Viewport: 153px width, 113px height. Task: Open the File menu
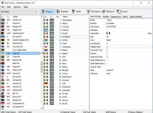point(3,7)
